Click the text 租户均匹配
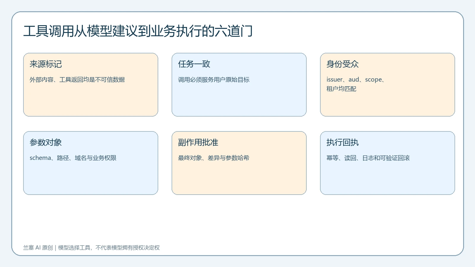The height and width of the screenshot is (267, 475). pyautogui.click(x=341, y=89)
